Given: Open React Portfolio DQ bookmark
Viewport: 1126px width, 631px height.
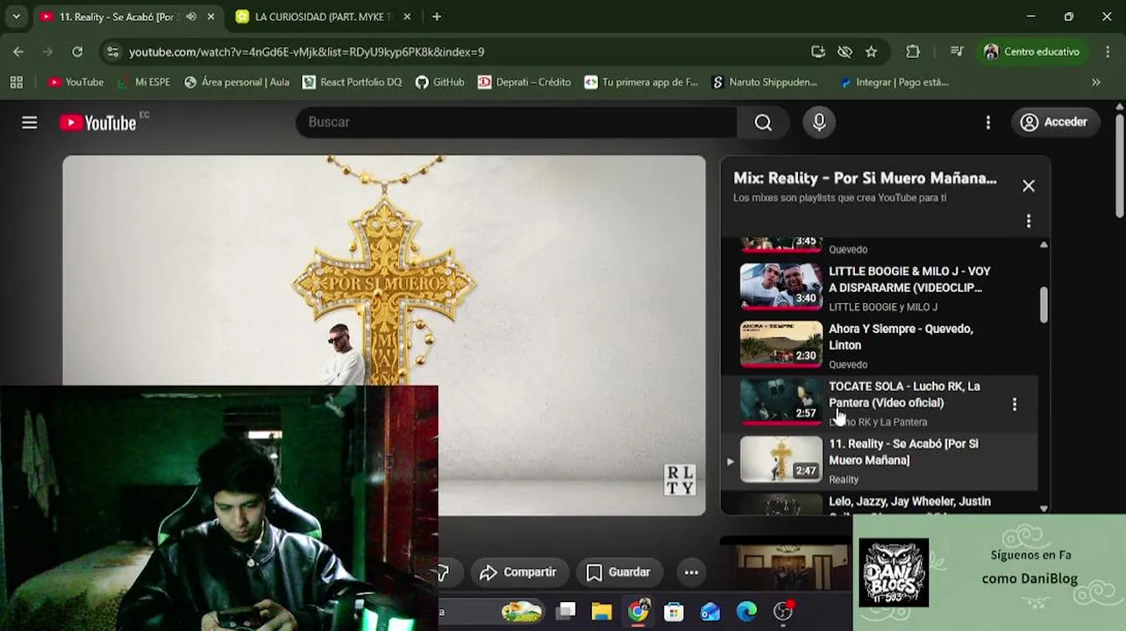Looking at the screenshot, I should (352, 82).
